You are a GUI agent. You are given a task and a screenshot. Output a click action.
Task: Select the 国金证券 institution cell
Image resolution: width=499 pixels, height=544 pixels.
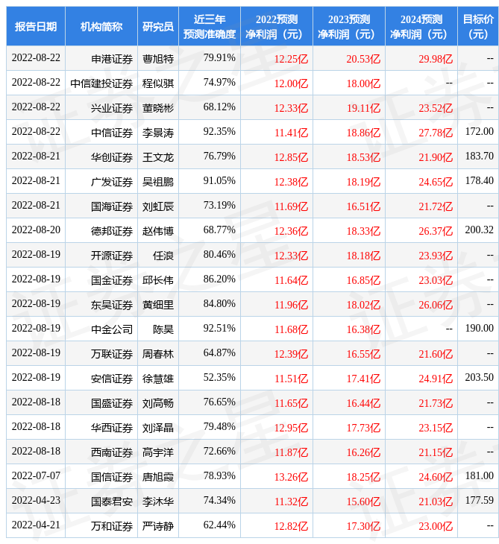coord(101,280)
